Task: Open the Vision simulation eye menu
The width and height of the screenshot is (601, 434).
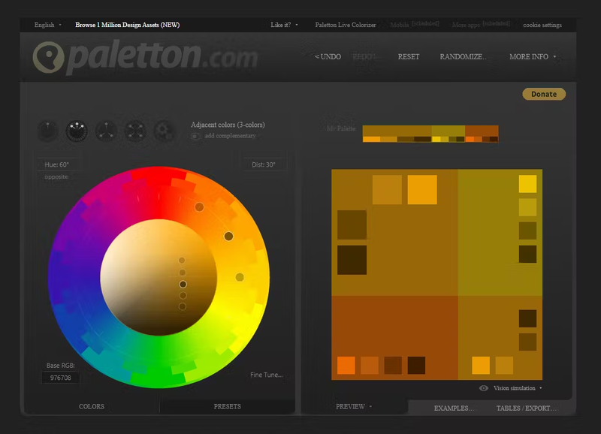Action: coord(484,388)
